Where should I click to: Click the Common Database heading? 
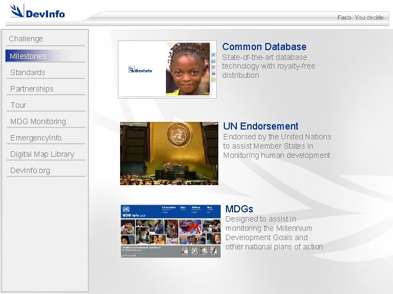(264, 47)
